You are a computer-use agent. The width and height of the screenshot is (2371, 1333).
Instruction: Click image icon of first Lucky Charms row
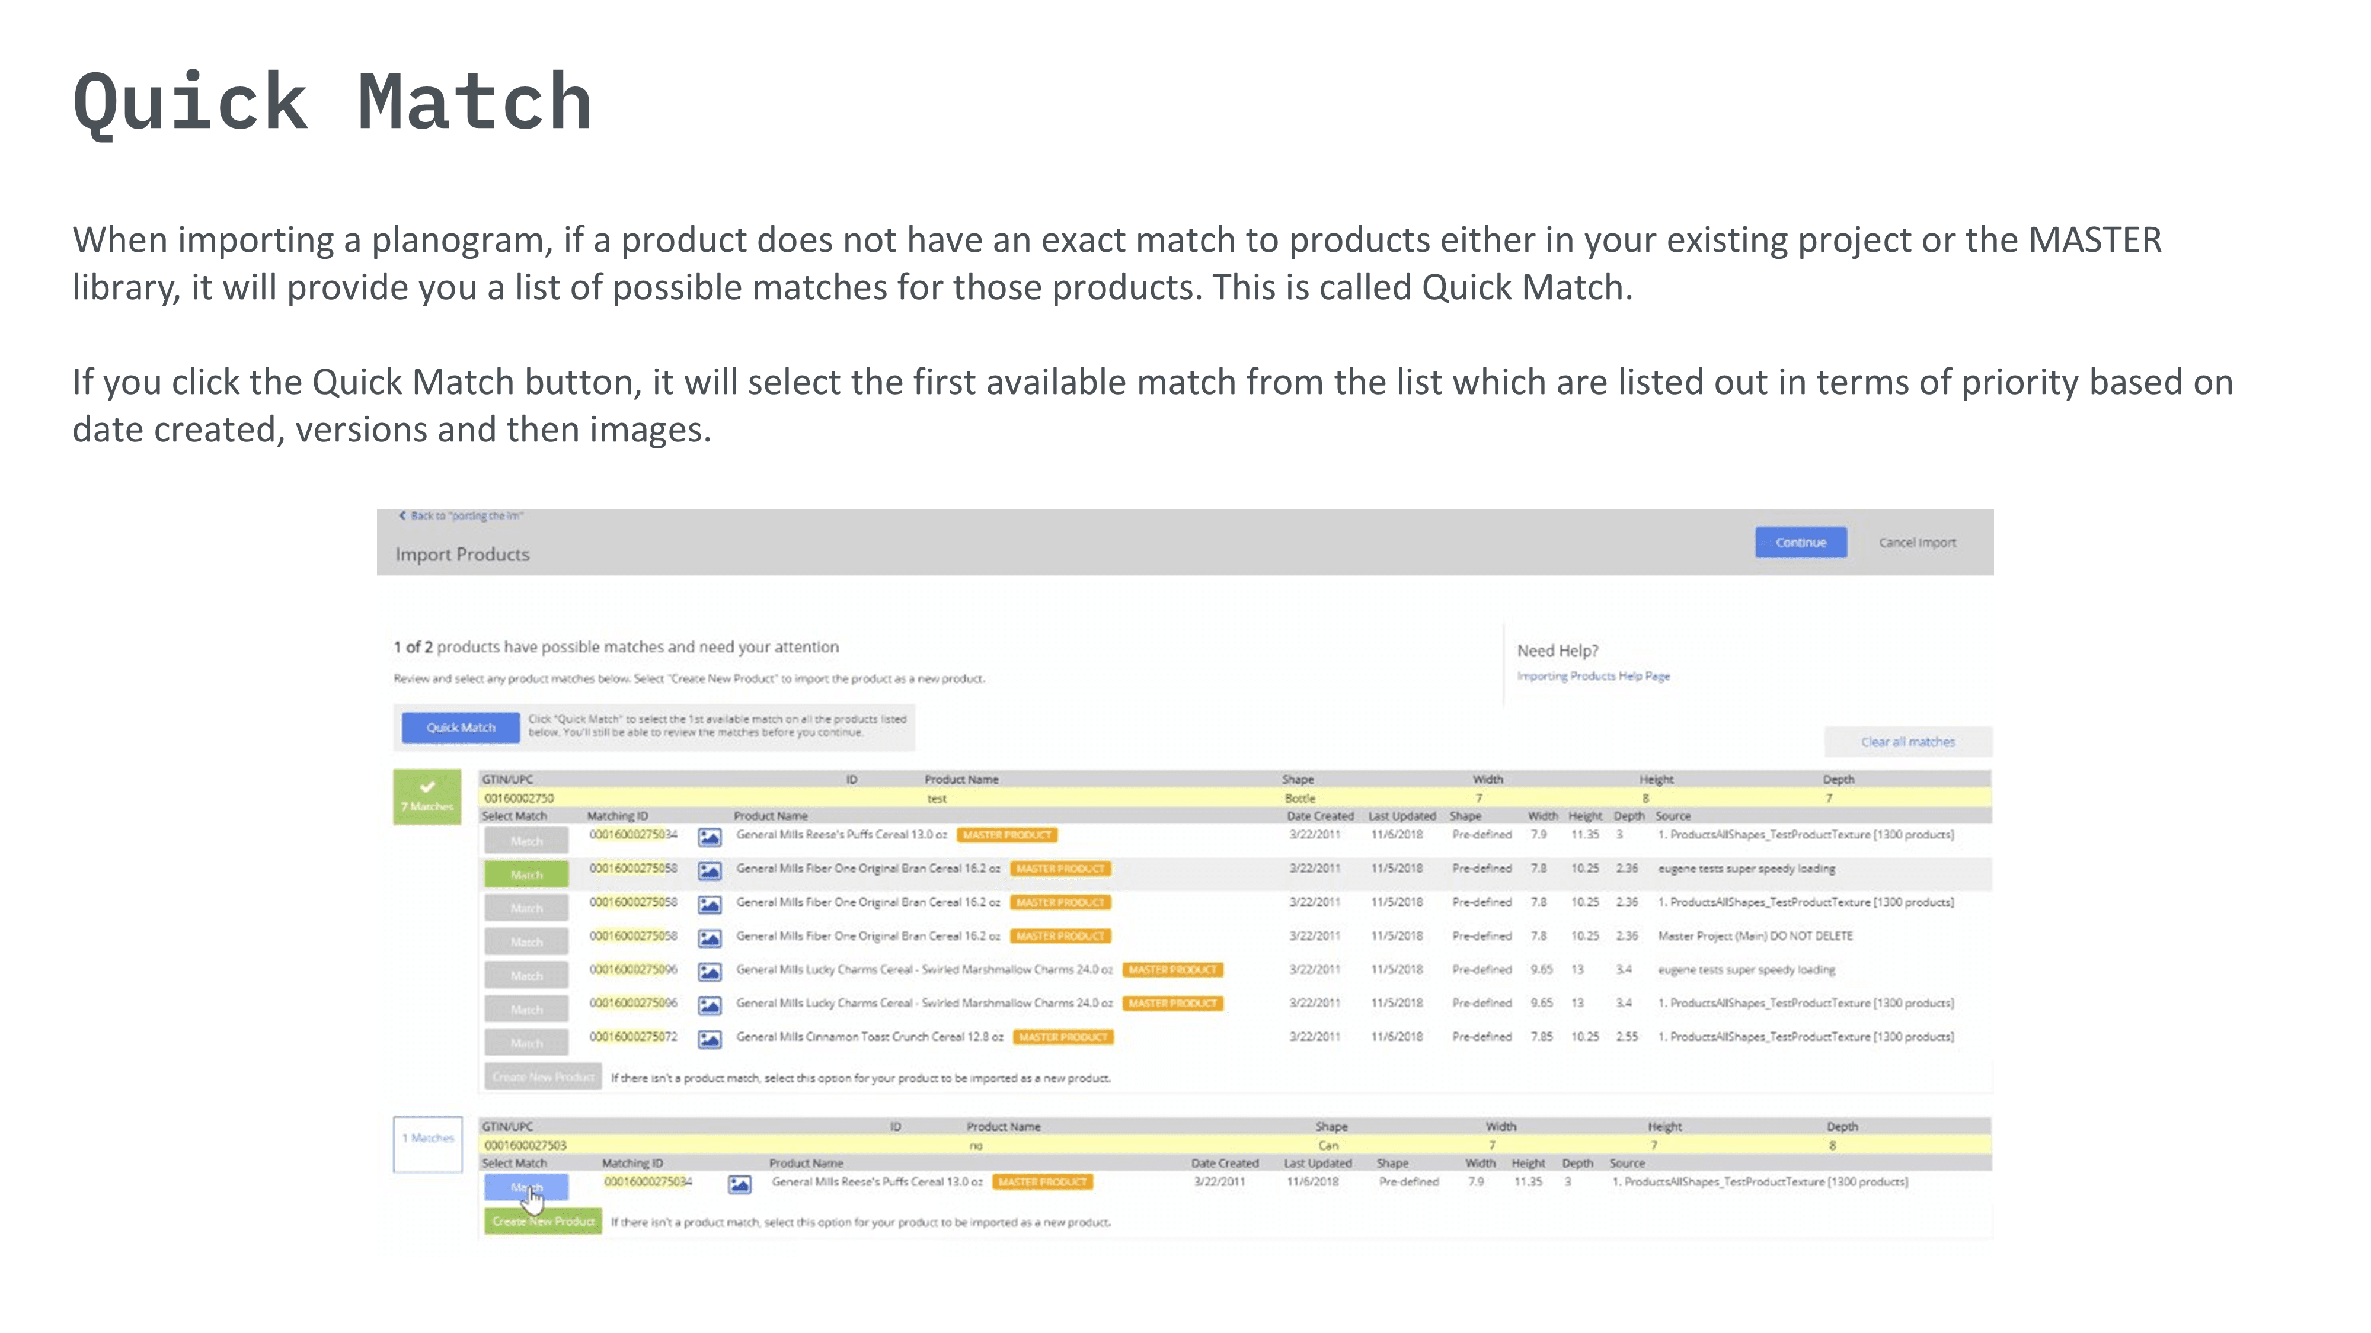[x=709, y=972]
